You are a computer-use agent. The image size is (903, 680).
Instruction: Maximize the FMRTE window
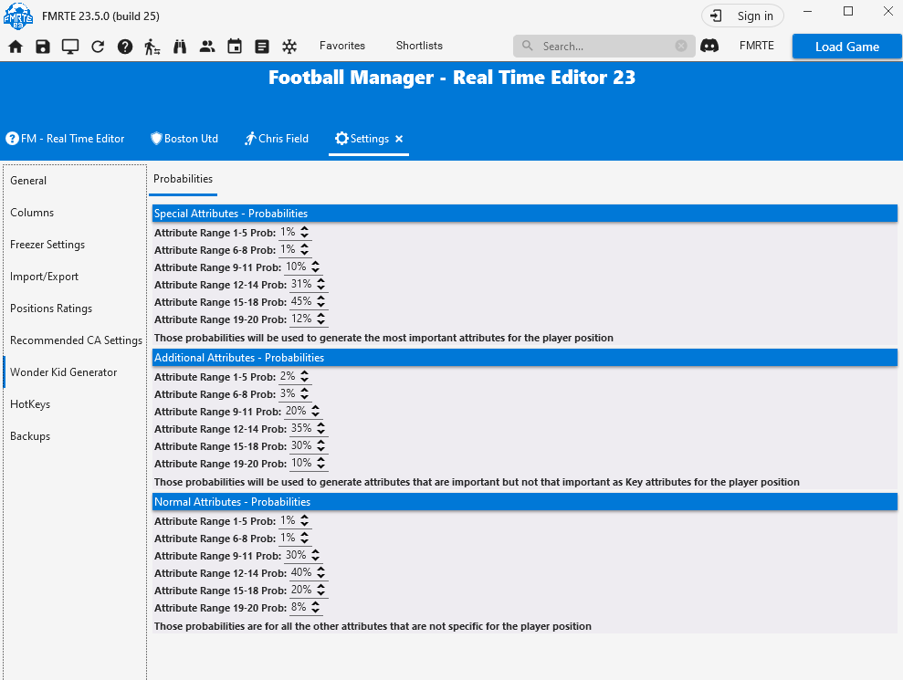point(847,12)
